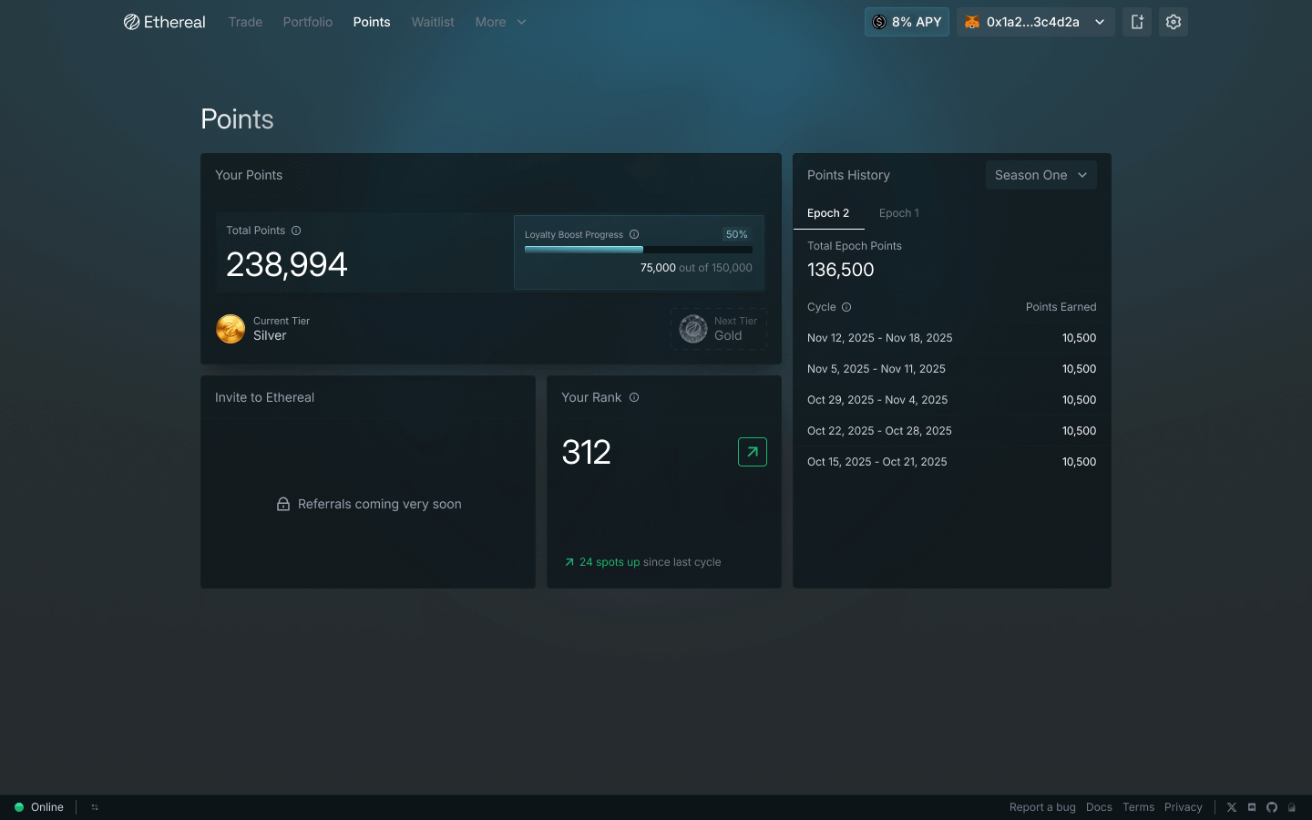Viewport: 1312px width, 820px height.
Task: Click the Loyalty Boost Progress info icon
Action: tap(632, 234)
